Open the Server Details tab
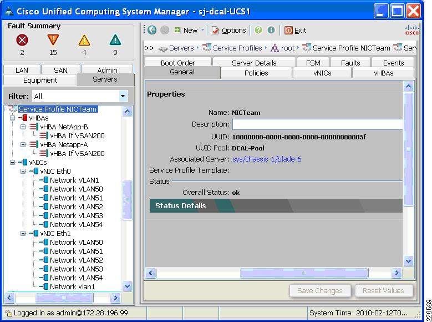 click(254, 62)
